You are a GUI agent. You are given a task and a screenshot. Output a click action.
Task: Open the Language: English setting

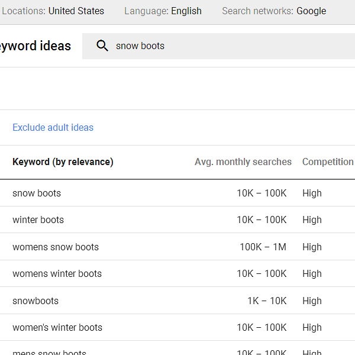(x=163, y=11)
